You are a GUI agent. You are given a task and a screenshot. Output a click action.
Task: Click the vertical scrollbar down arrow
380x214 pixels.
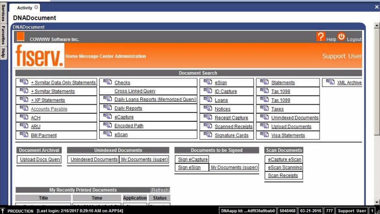click(x=377, y=202)
